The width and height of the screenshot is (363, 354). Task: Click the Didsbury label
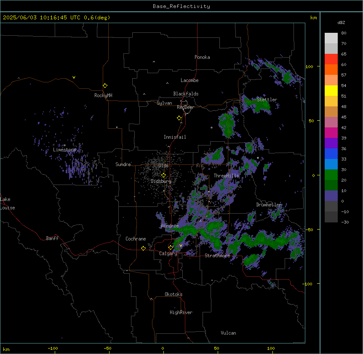[161, 181]
